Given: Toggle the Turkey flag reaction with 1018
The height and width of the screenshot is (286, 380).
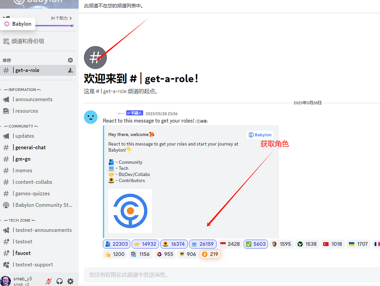Looking at the screenshot, I should pos(333,244).
